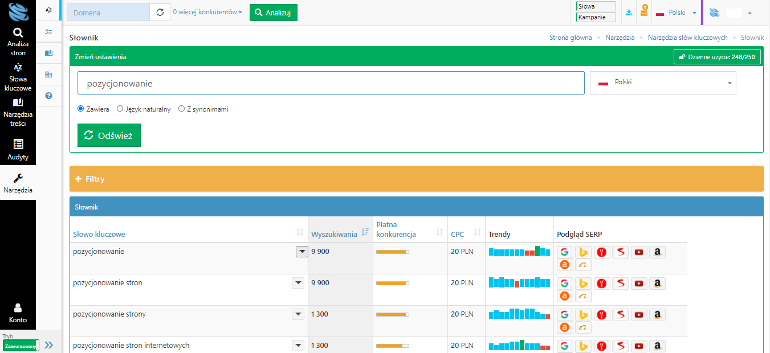Open Amazon SERP preview for 'pozycjonowanie' row
Image resolution: width=770 pixels, height=353 pixels.
coord(657,252)
